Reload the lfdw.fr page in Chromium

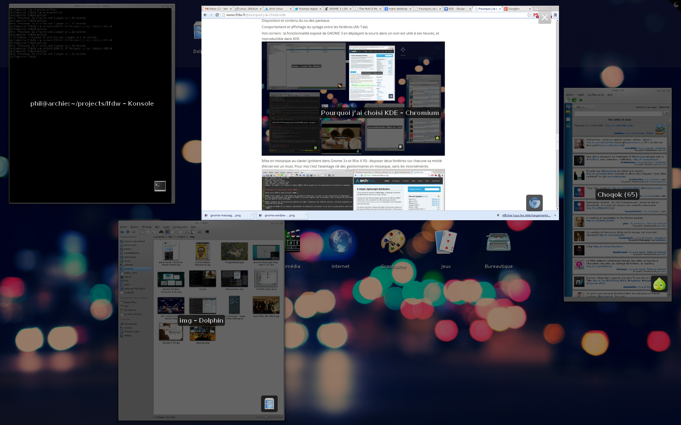[217, 15]
